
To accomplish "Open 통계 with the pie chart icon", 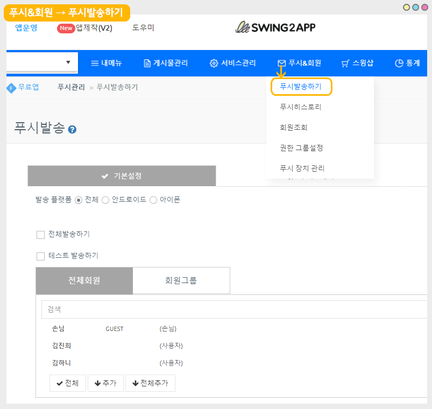I will click(x=407, y=64).
